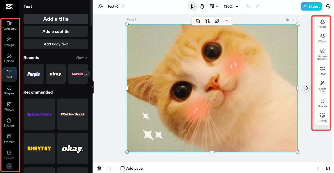This screenshot has height=173, width=334.
Task: Click duplicate page icon in bottom bar
Action: click(99, 169)
